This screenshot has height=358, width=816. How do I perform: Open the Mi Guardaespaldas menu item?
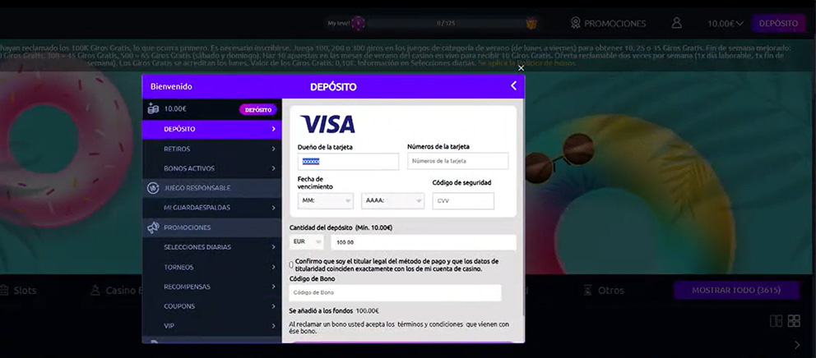[211, 208]
